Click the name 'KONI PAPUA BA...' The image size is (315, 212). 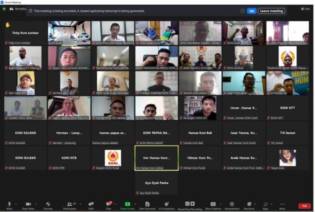point(156,133)
